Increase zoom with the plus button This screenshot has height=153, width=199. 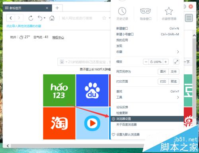tap(166, 62)
